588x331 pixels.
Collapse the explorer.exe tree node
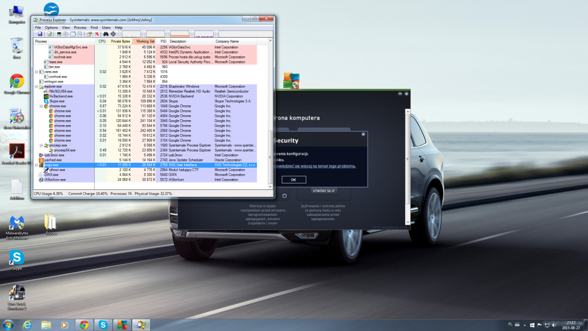click(x=36, y=86)
